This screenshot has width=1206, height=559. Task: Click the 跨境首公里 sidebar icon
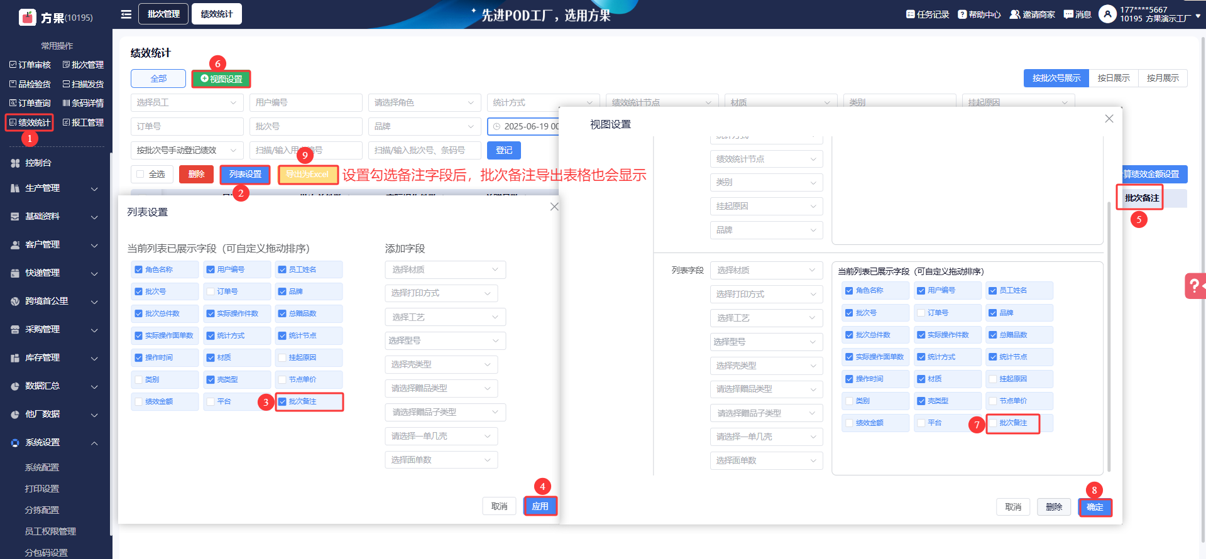pos(15,301)
